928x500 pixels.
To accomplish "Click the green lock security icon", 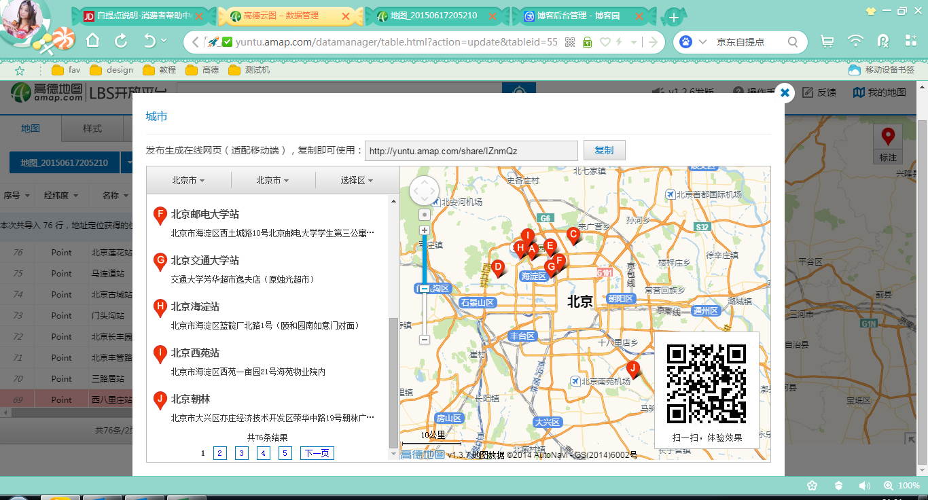I will (587, 42).
